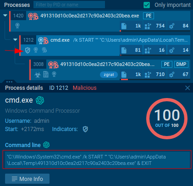Select process 3008 row in the tree
This screenshot has height=186, width=193.
[x=110, y=70]
